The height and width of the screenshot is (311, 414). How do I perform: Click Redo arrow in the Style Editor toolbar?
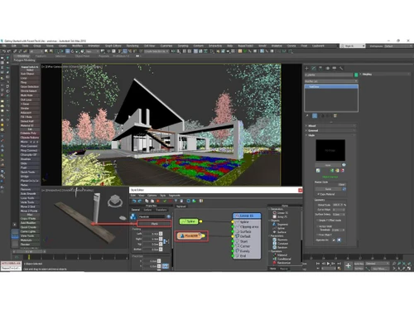tap(140, 201)
